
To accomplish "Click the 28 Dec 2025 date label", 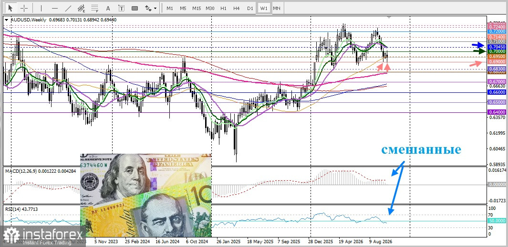I will (321, 241).
